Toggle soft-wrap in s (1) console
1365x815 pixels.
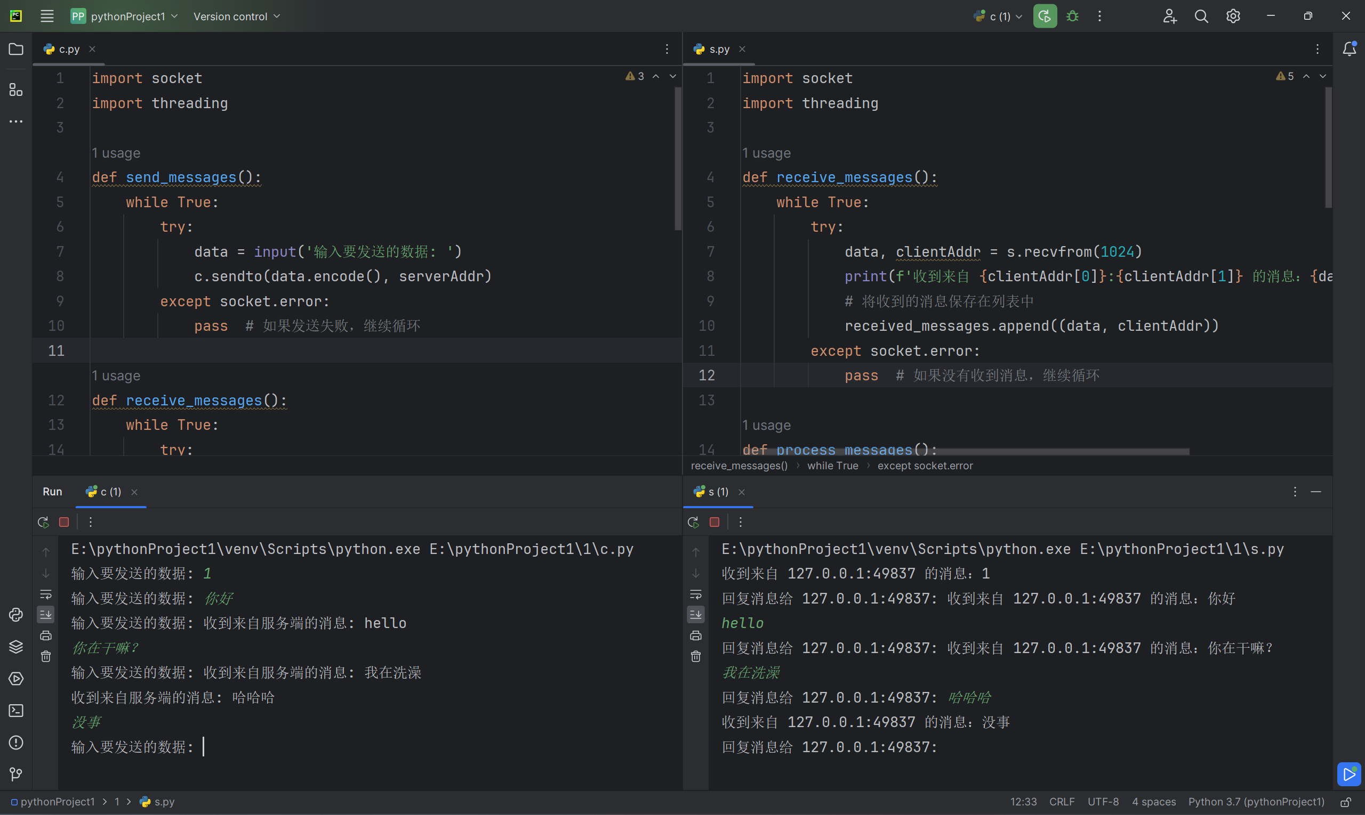[x=696, y=594]
